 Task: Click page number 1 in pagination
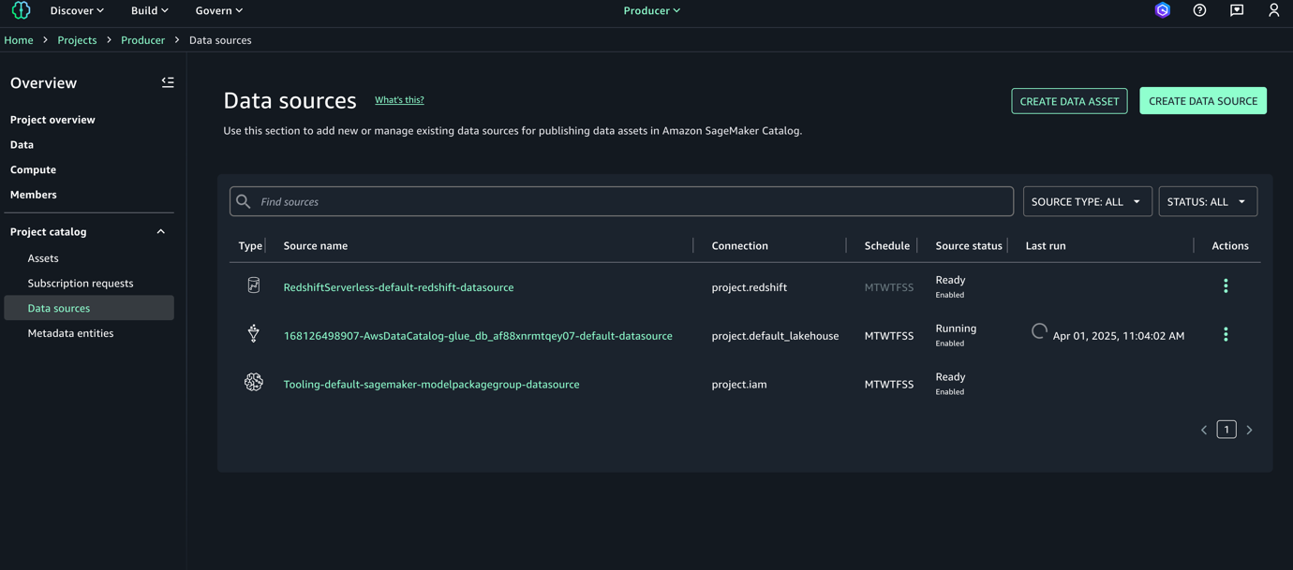[1226, 430]
